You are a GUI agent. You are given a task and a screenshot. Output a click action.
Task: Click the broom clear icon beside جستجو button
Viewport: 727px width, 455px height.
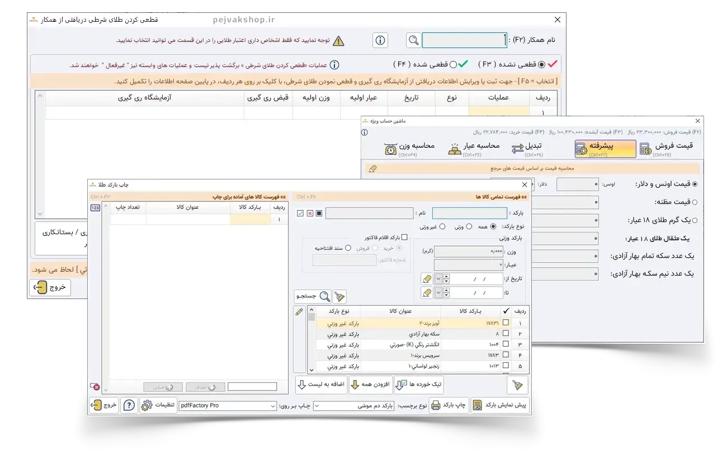point(339,296)
